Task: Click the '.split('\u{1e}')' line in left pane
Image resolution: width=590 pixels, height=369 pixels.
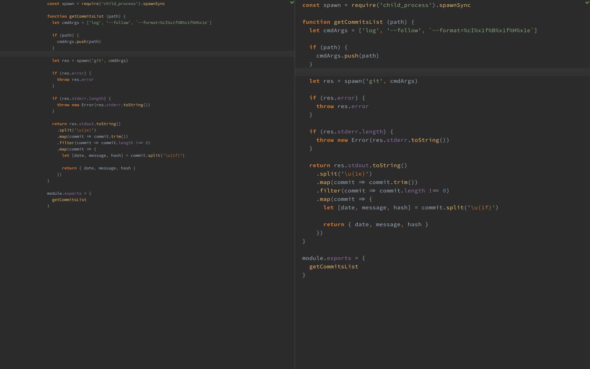Action: click(77, 130)
